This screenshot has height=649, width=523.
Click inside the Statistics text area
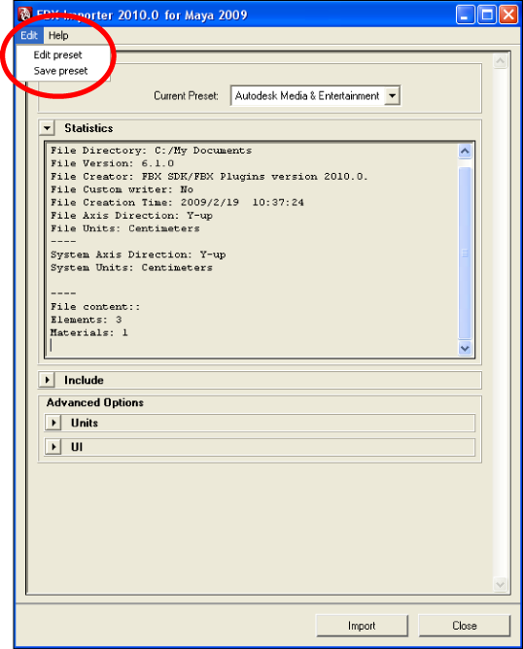(x=253, y=250)
